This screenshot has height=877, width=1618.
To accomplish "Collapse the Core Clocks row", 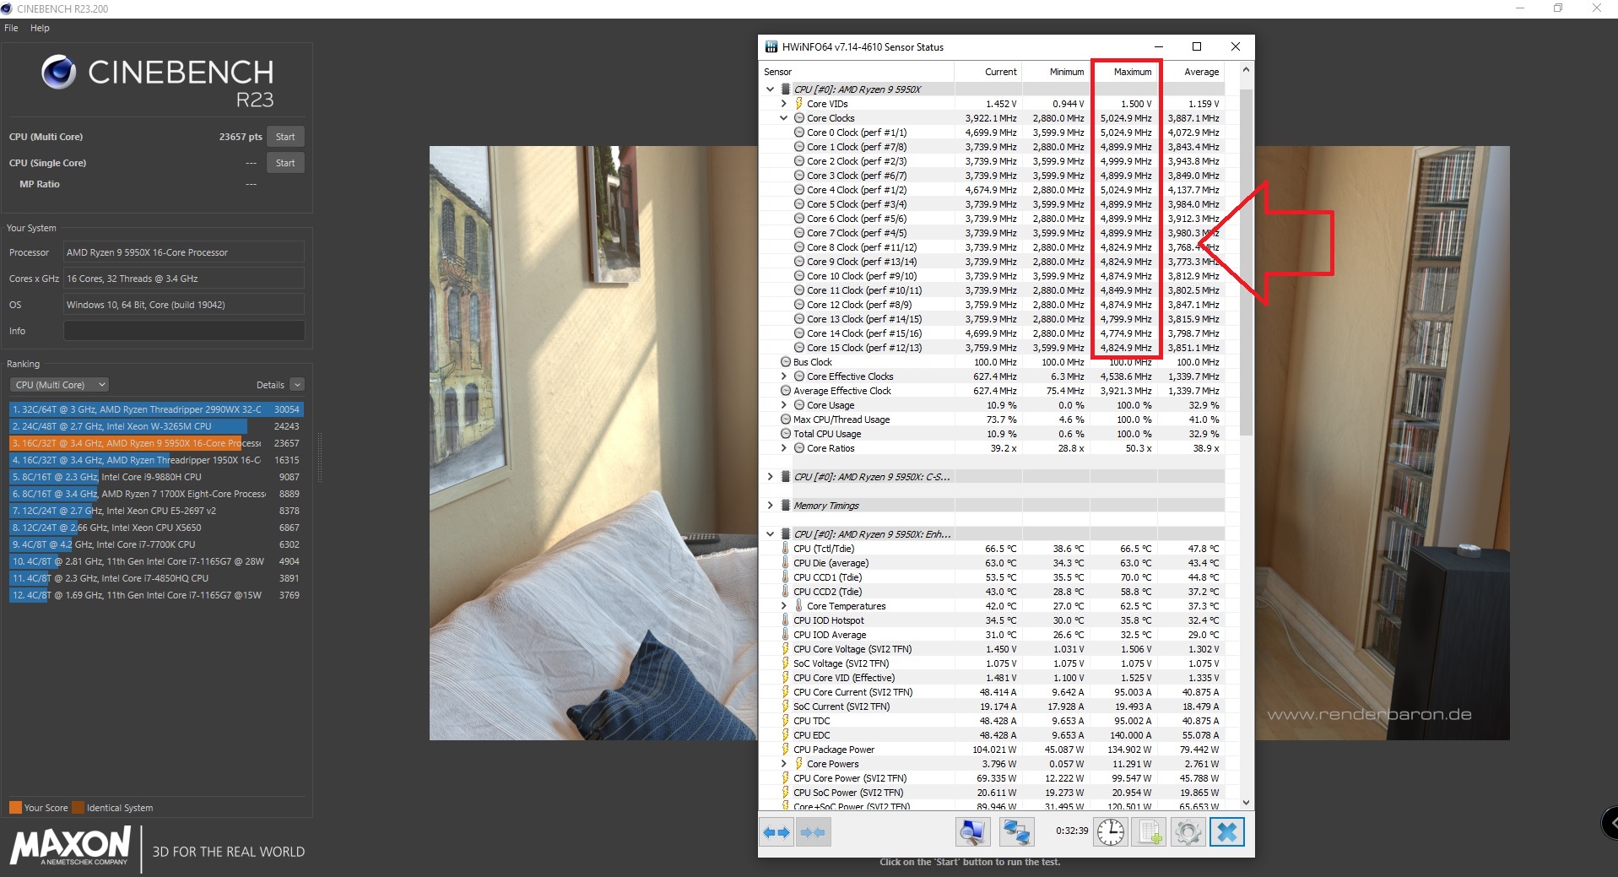I will tap(783, 118).
